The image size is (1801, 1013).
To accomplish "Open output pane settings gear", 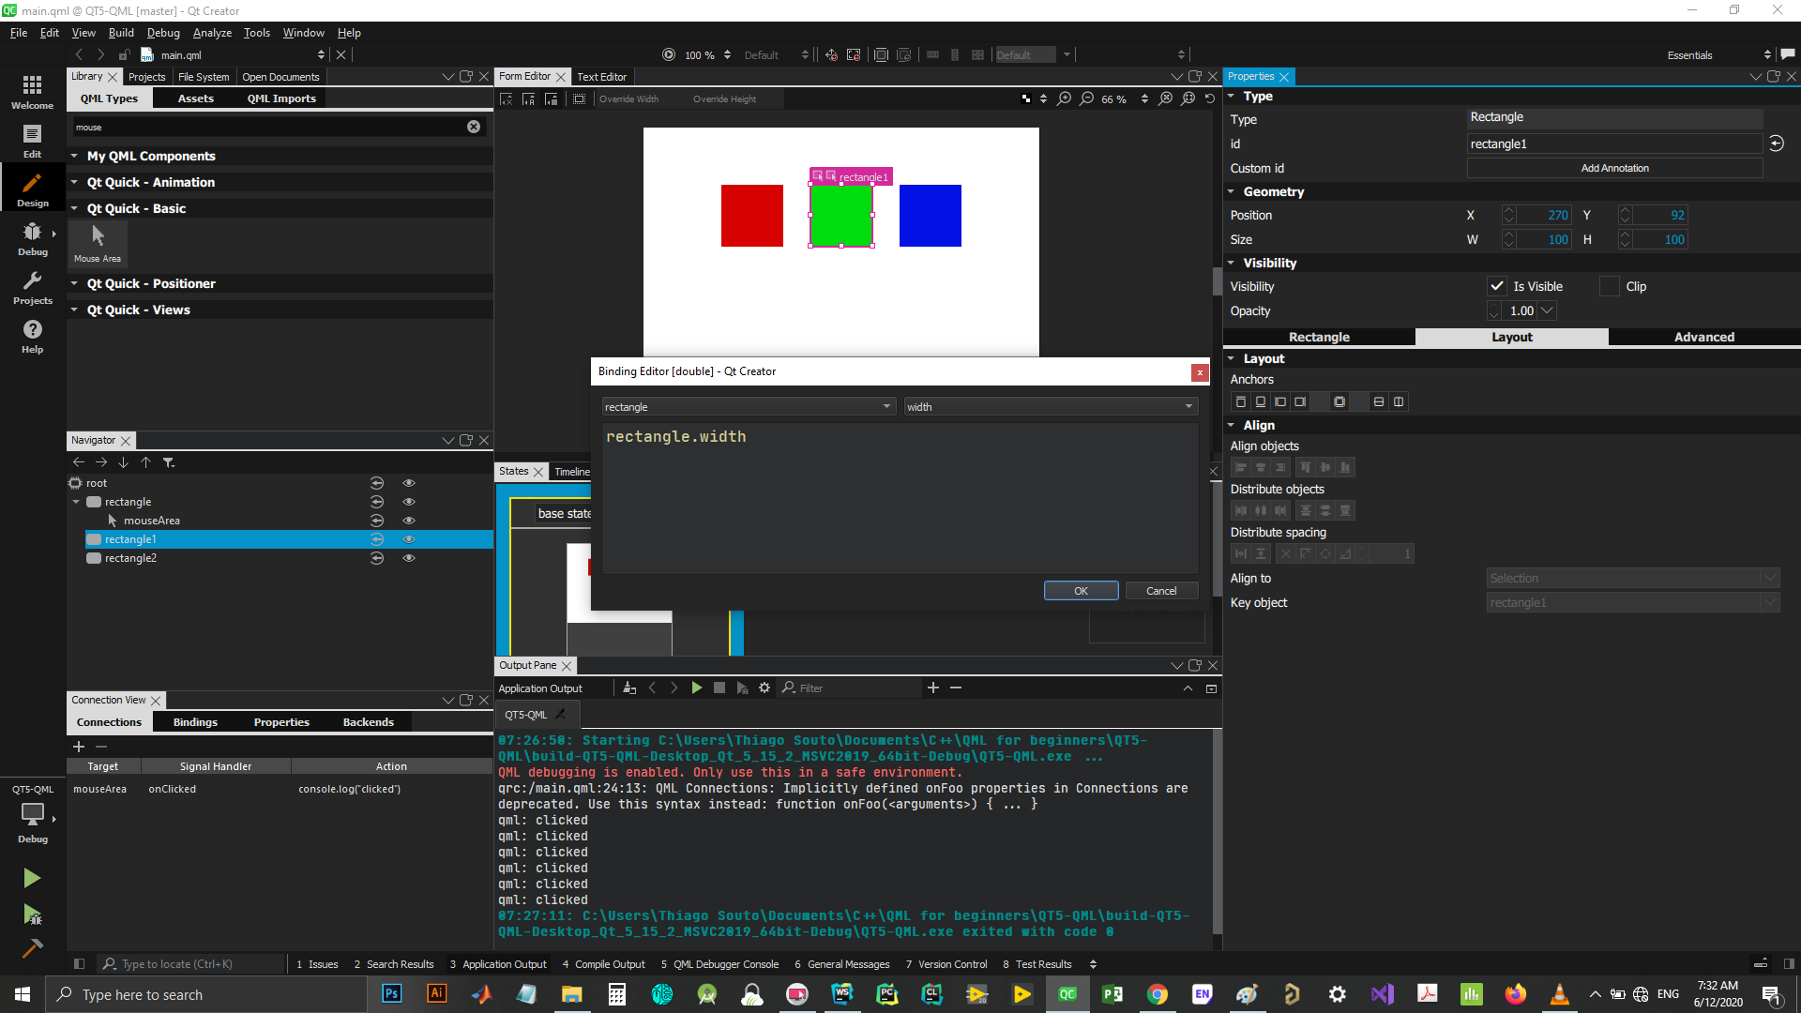I will 764,688.
